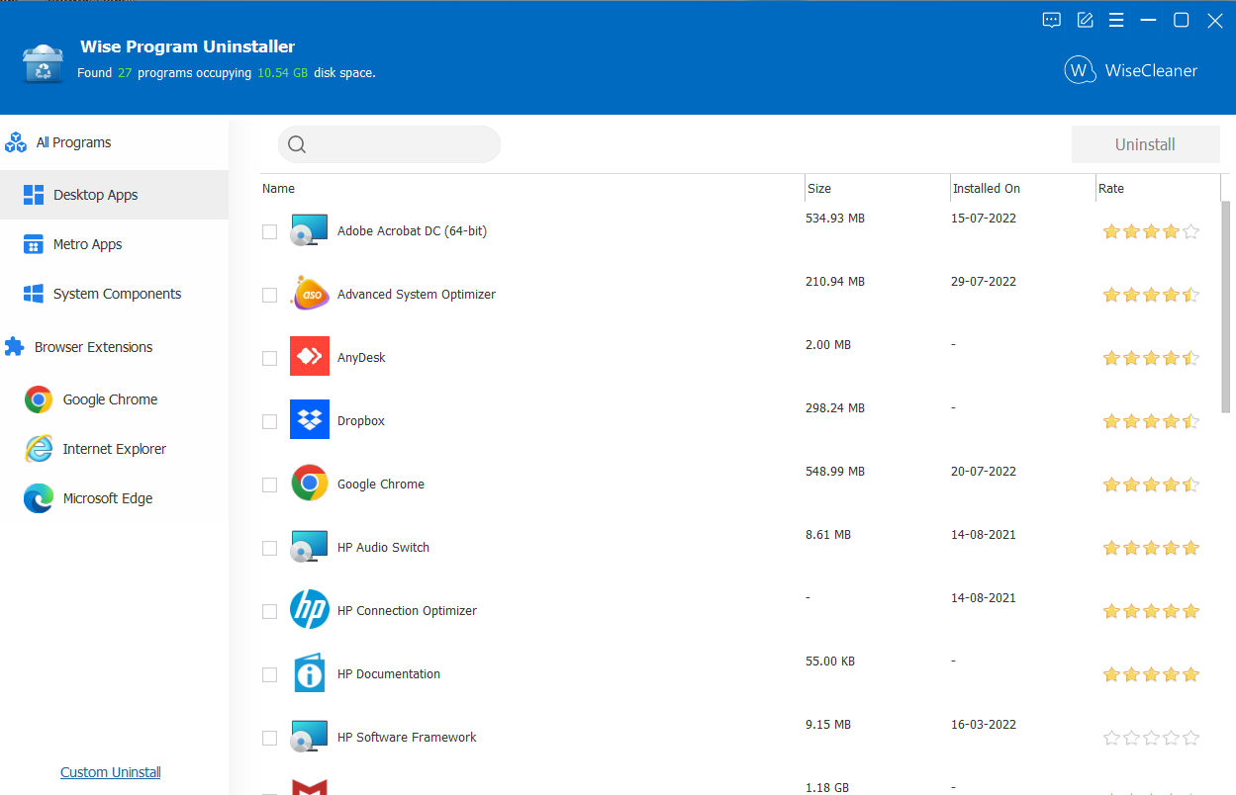The image size is (1236, 795).
Task: Open Internet Explorer extensions section
Action: [37, 449]
